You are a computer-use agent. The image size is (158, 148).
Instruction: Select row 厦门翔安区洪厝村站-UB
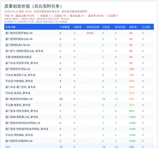[79, 141]
